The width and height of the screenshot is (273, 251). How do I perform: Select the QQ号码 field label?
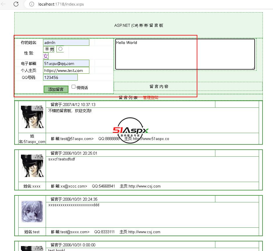click(x=29, y=77)
